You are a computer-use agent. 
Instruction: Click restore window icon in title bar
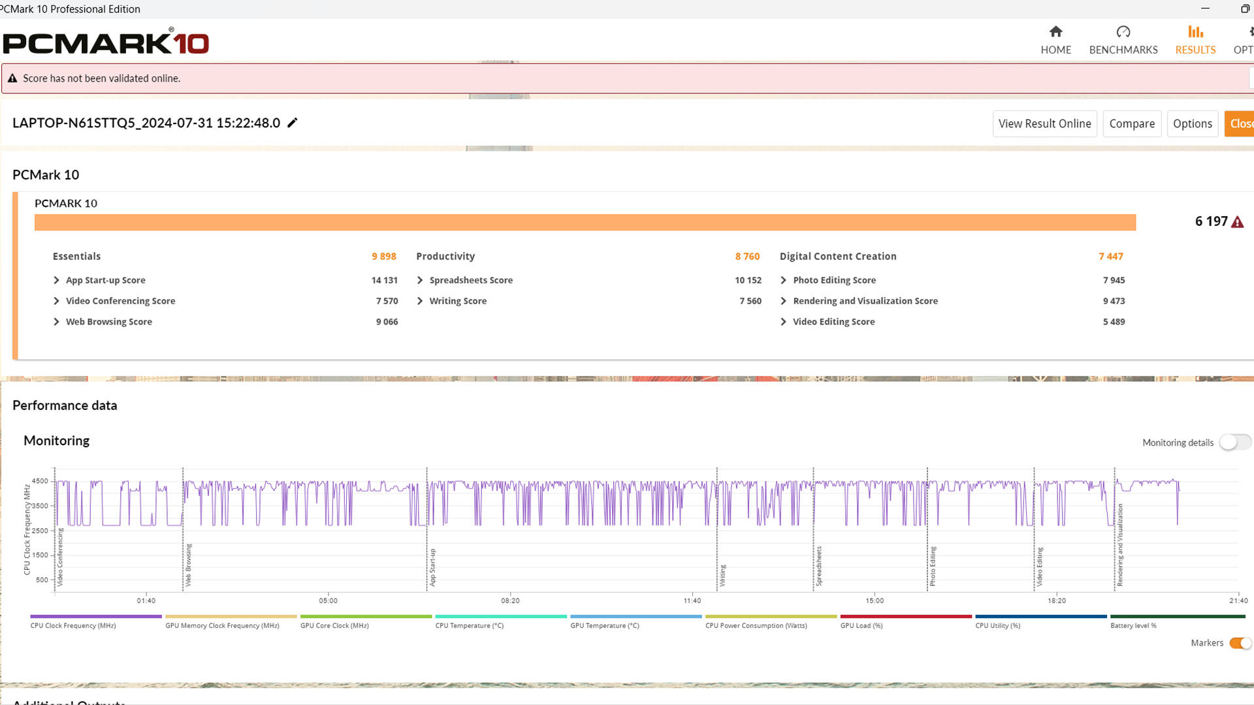click(1245, 8)
